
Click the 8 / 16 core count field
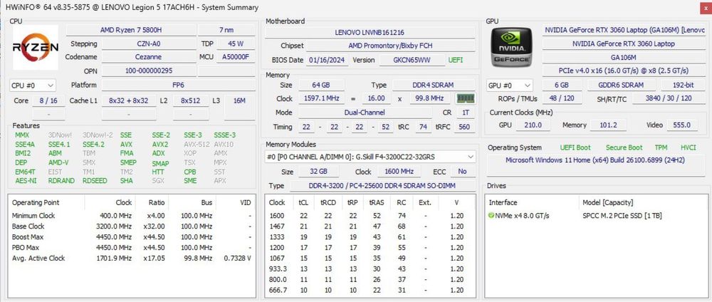tap(48, 101)
